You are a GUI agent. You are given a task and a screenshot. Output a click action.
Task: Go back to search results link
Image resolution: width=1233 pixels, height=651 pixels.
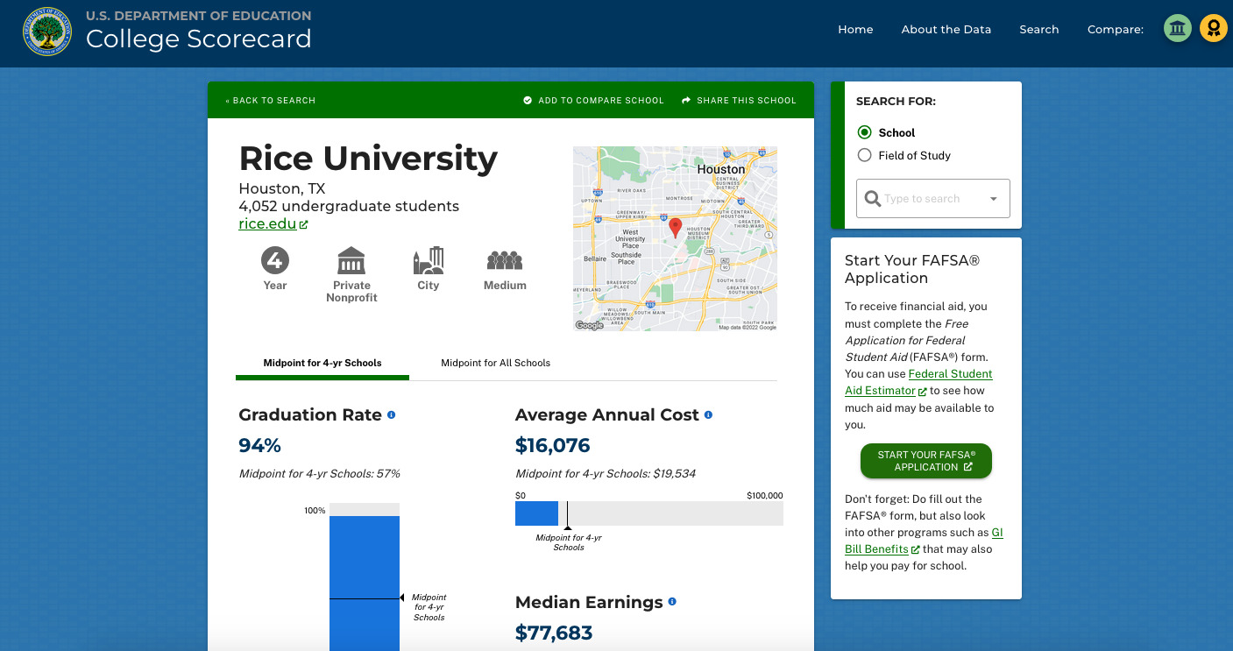pos(270,100)
